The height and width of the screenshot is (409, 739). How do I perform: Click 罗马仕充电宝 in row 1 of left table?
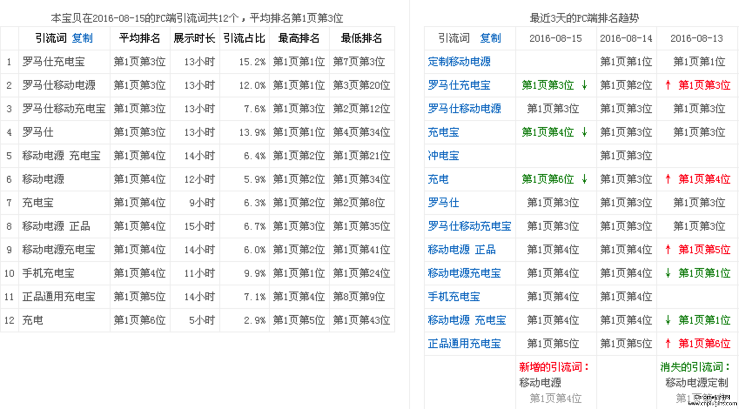54,62
